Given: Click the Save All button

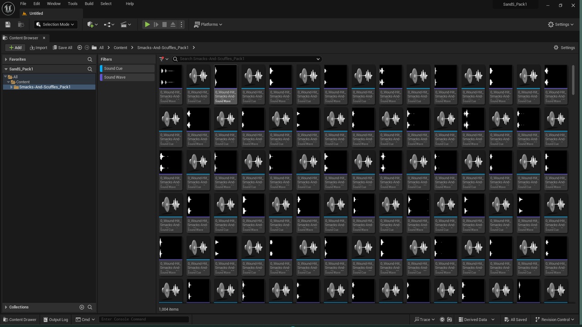Looking at the screenshot, I should pyautogui.click(x=62, y=48).
